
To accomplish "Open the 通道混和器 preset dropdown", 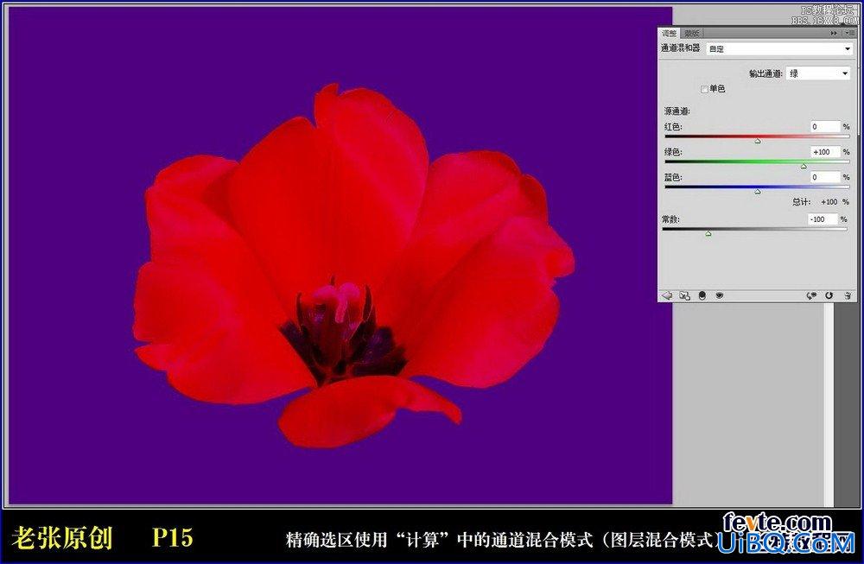I will click(x=779, y=49).
